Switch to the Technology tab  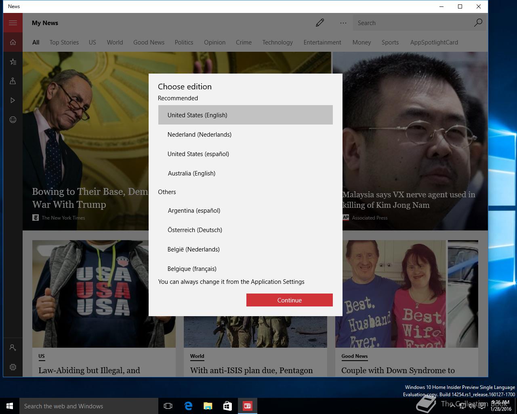[x=277, y=42]
